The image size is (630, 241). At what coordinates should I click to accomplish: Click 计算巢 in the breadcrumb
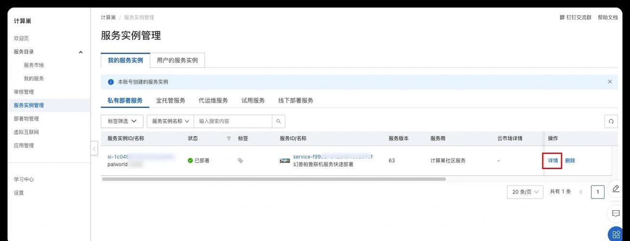108,17
